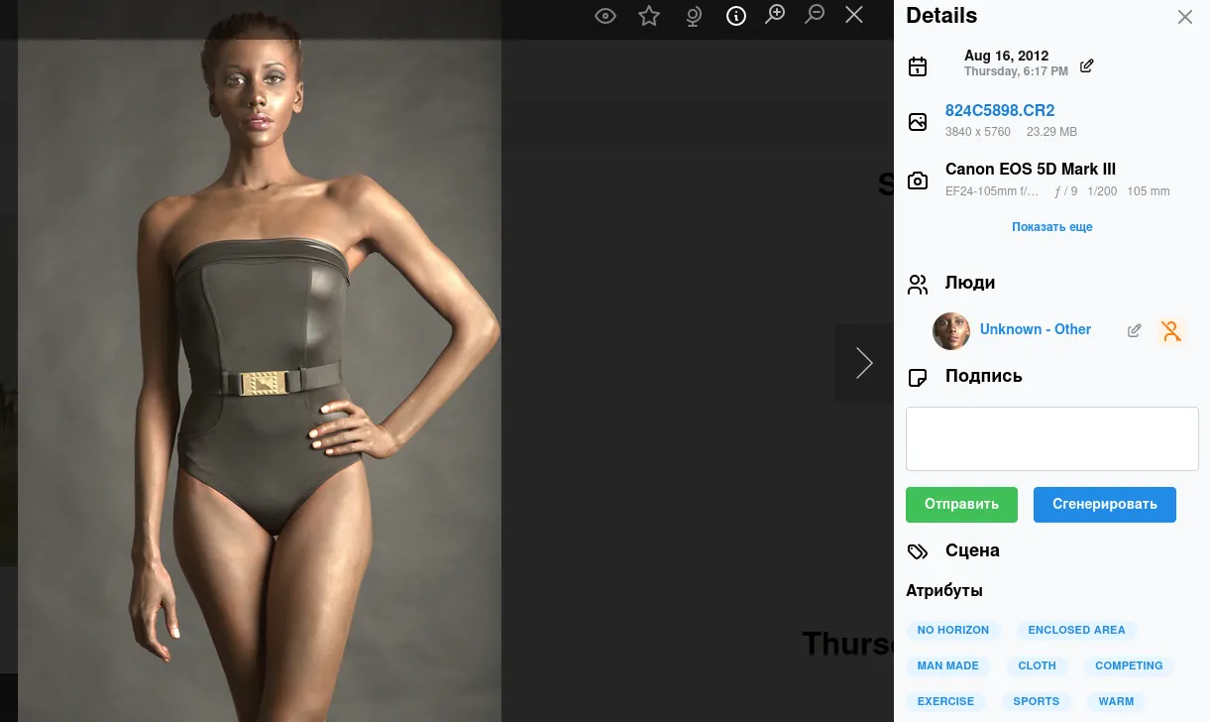Click the face thumbnail under Люди
This screenshot has width=1210, height=722.
951,330
